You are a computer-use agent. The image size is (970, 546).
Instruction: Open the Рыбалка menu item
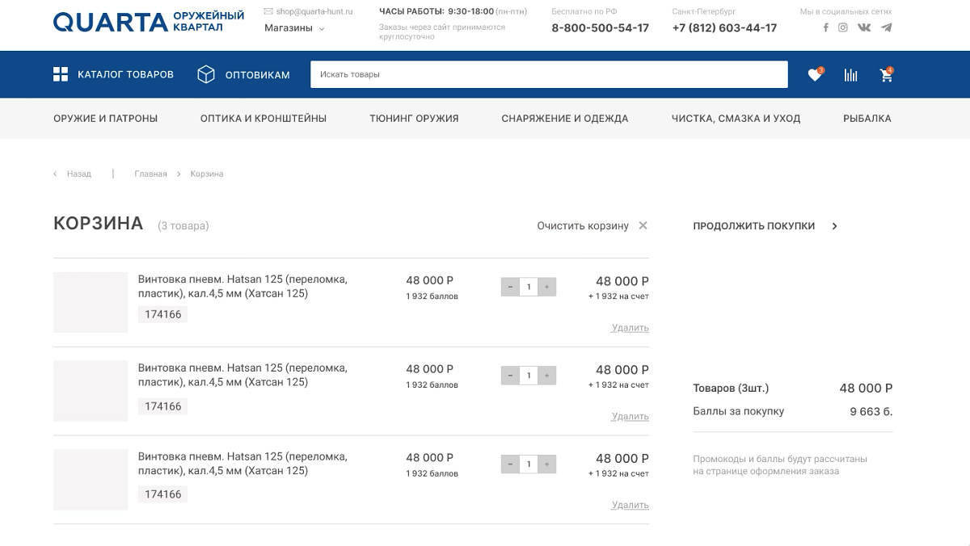867,119
